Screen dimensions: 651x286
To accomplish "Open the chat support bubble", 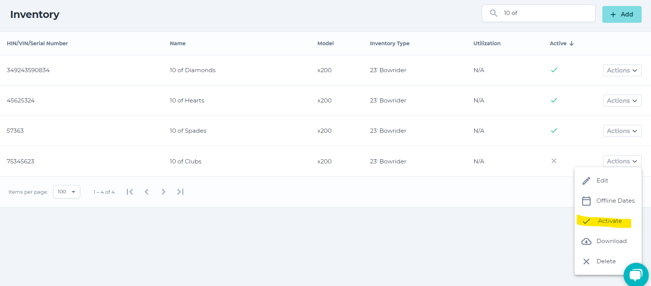I will (636, 275).
